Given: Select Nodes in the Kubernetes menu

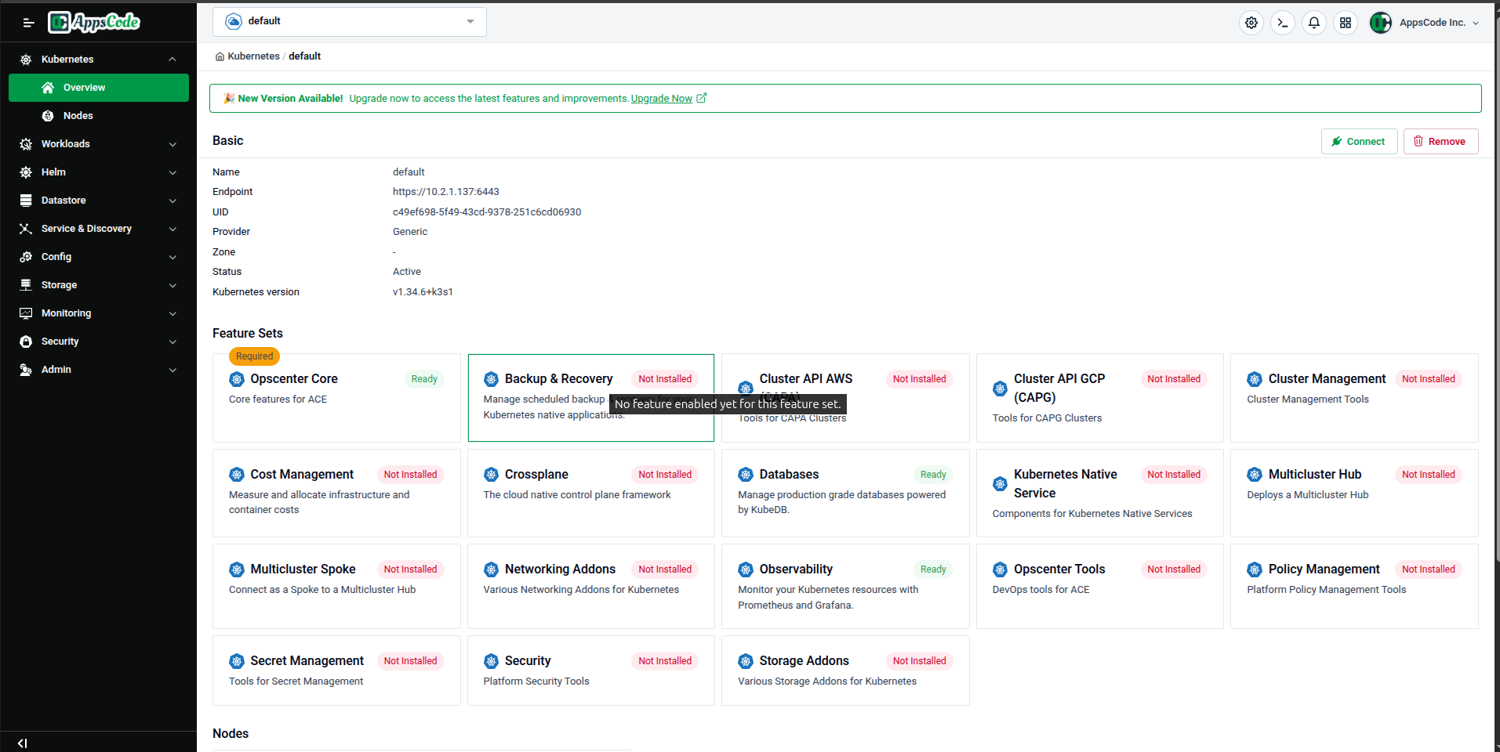Looking at the screenshot, I should 79,115.
